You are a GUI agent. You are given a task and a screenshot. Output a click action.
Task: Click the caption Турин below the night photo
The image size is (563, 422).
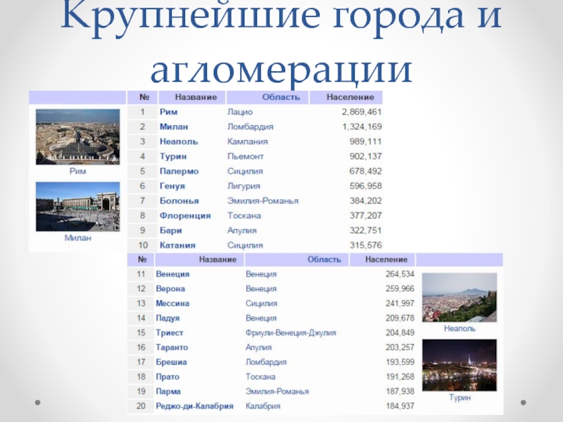459,397
